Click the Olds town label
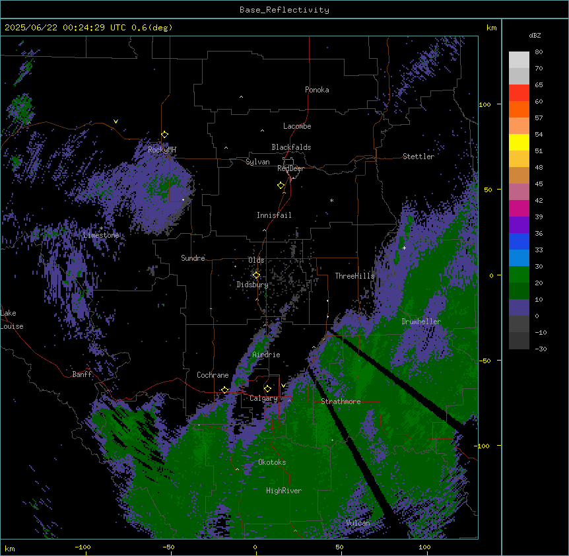Image resolution: width=569 pixels, height=556 pixels. coord(256,260)
